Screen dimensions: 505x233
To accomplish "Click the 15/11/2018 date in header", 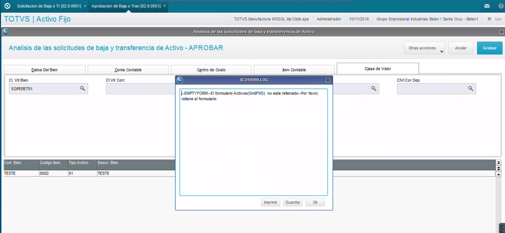I will click(x=359, y=19).
